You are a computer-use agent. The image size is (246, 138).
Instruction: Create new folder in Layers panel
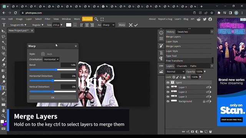click(201, 131)
